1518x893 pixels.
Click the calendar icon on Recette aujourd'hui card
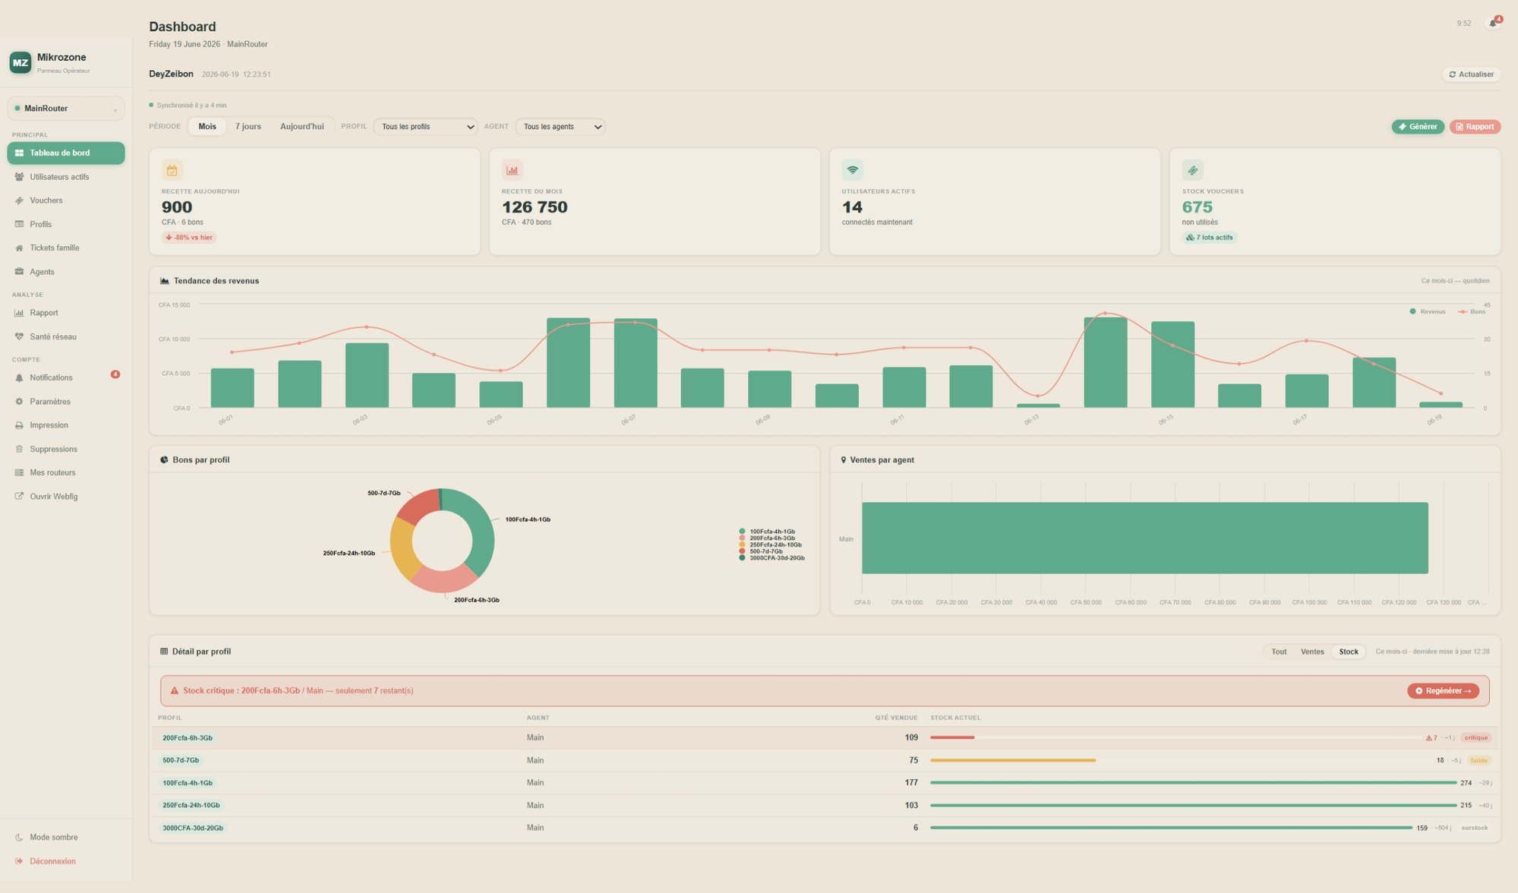172,170
